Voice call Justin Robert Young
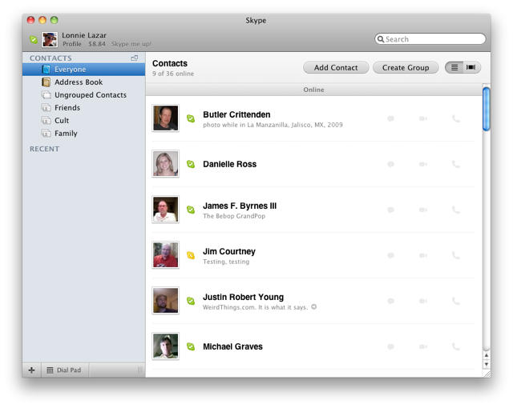The width and height of the screenshot is (513, 408). click(x=456, y=301)
